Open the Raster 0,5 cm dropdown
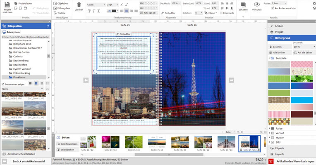Viewport: 316px width, 165px height. [x=279, y=3]
